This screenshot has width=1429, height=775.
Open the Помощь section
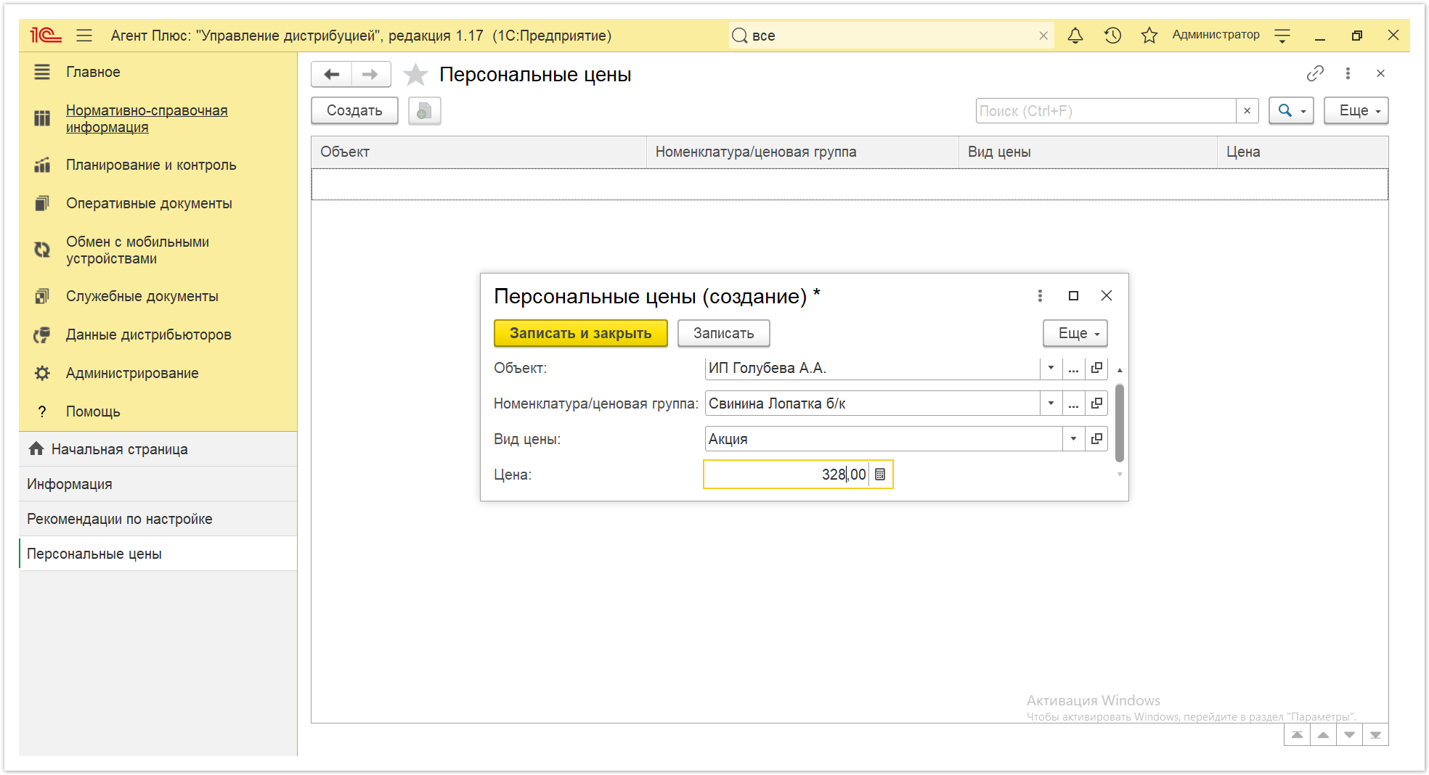[93, 411]
